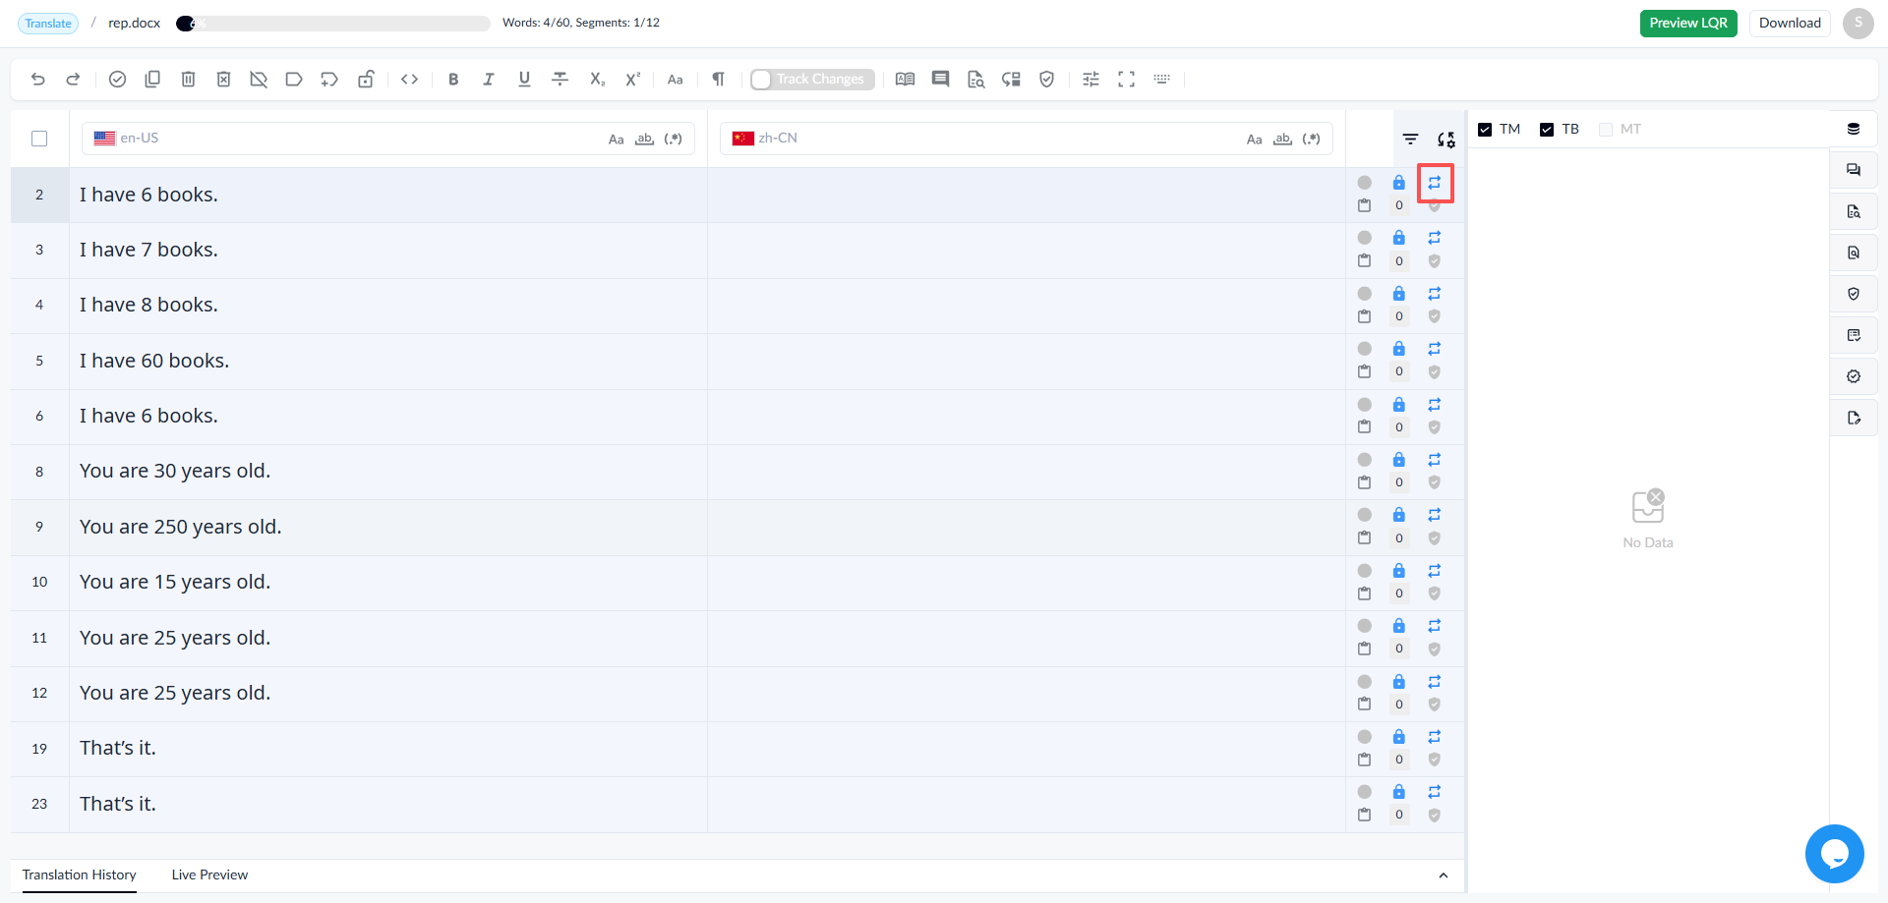This screenshot has width=1888, height=903.
Task: Select the Translation History tab
Action: 80,875
